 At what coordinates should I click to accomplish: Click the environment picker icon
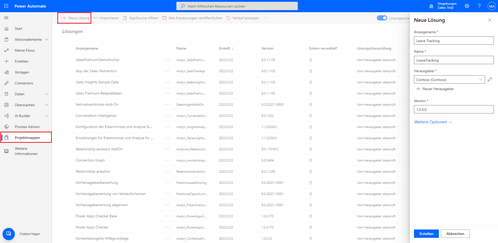[x=431, y=6]
